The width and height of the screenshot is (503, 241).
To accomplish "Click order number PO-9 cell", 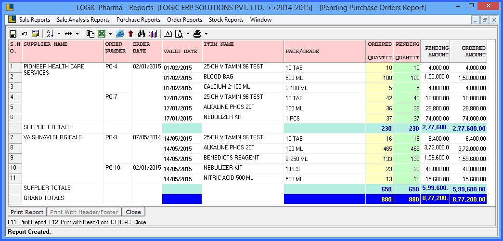I will (x=117, y=148).
